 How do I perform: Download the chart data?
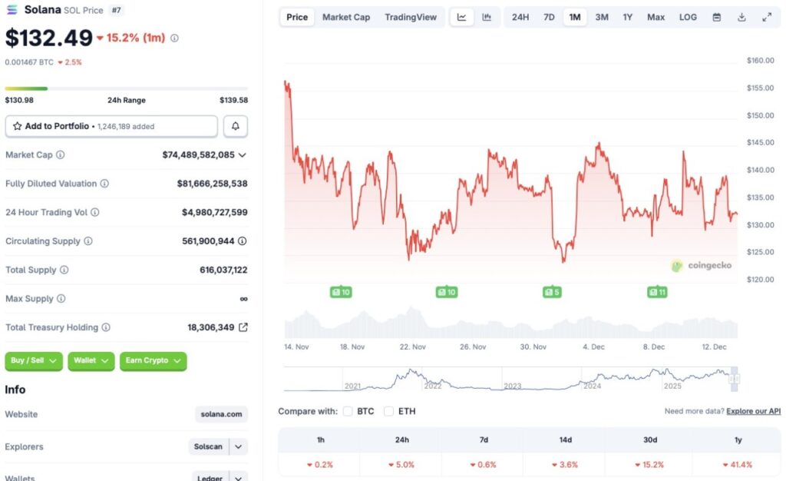(741, 17)
